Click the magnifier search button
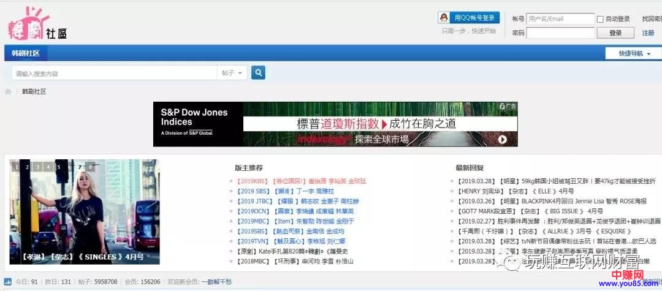 coord(258,73)
